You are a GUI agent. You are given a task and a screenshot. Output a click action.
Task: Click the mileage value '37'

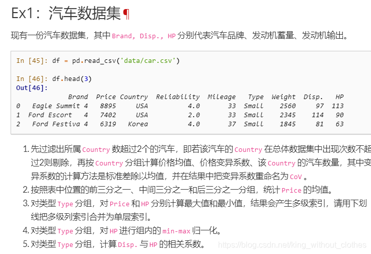232,124
